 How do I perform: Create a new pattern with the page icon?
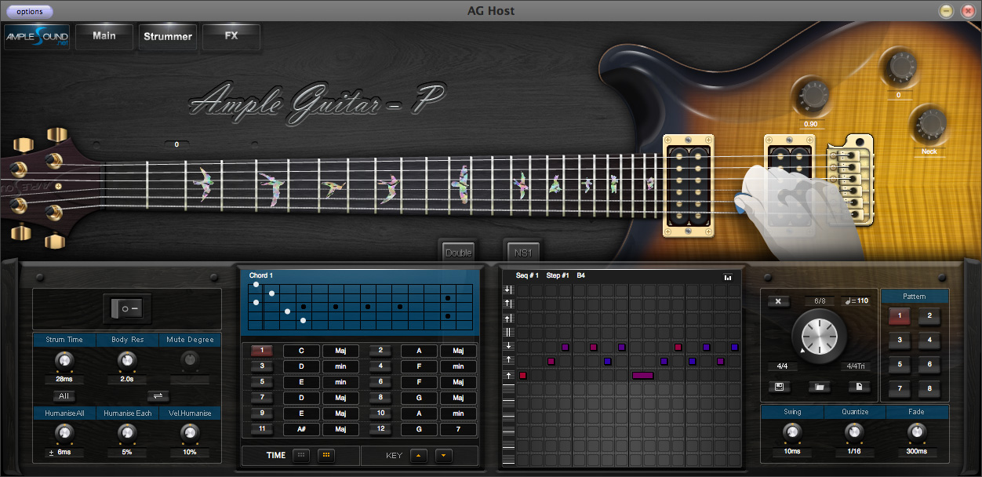tap(860, 387)
